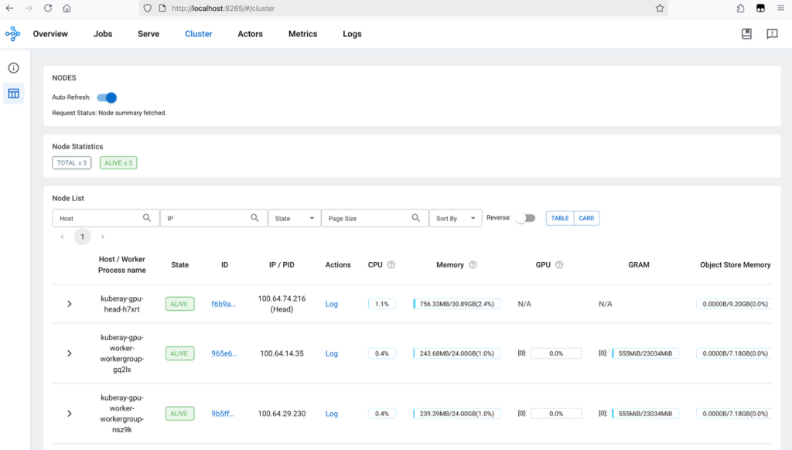Click the GPU column help icon
The height and width of the screenshot is (450, 792).
click(559, 264)
